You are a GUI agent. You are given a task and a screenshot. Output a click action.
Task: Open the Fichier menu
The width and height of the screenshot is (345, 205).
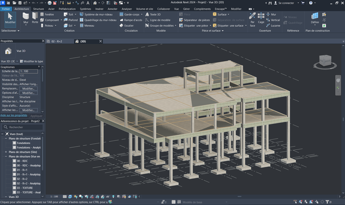(x=6, y=9)
